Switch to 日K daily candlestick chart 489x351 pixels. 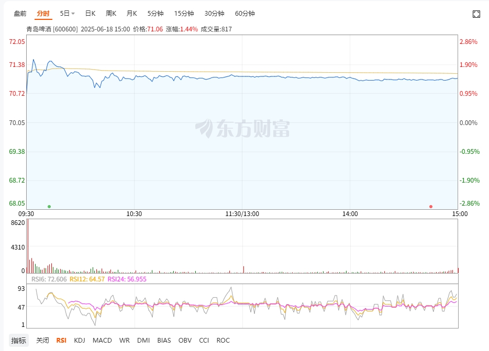(x=91, y=14)
